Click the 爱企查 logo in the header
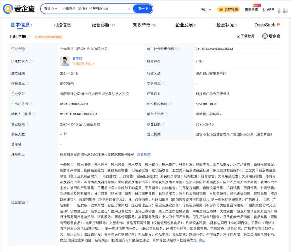The height and width of the screenshot is (252, 291). coord(20,9)
